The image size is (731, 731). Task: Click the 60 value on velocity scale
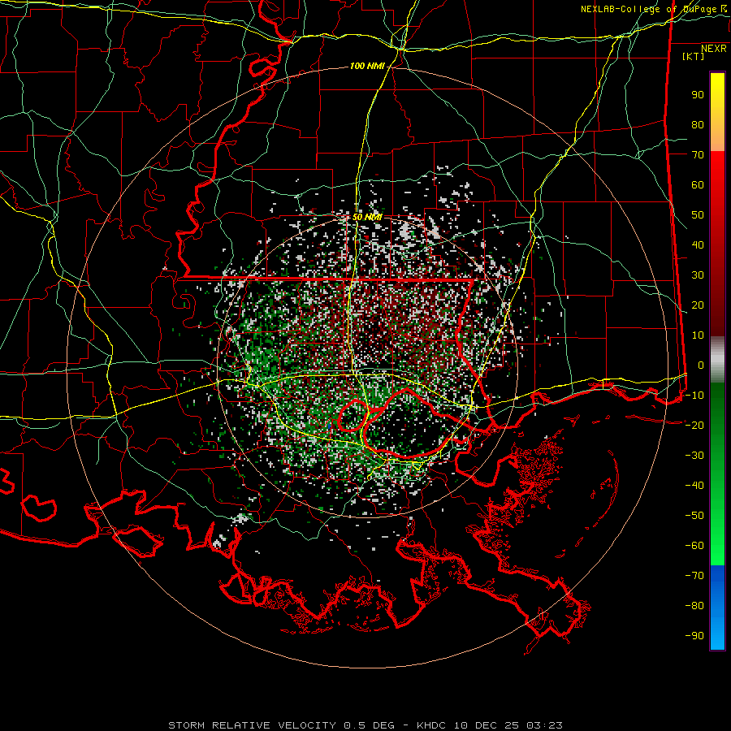point(698,184)
